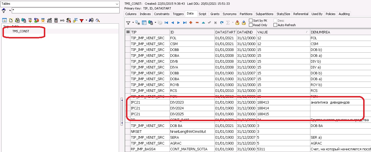Switch to the Columns tab
Viewport: 371px width, 152px height.
pos(131,14)
